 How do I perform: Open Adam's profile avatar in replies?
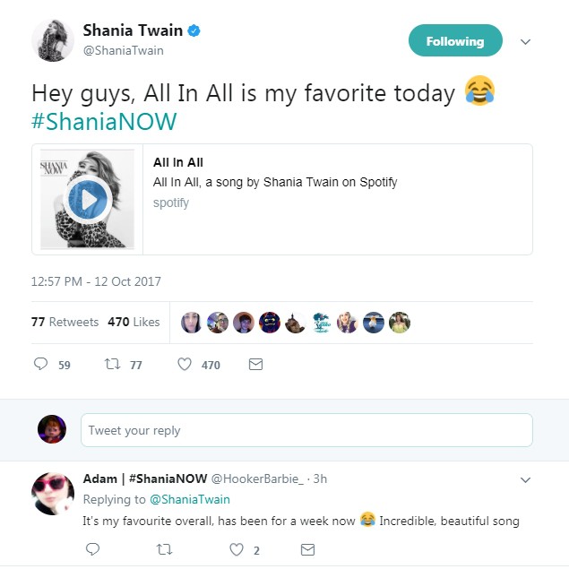coord(52,493)
